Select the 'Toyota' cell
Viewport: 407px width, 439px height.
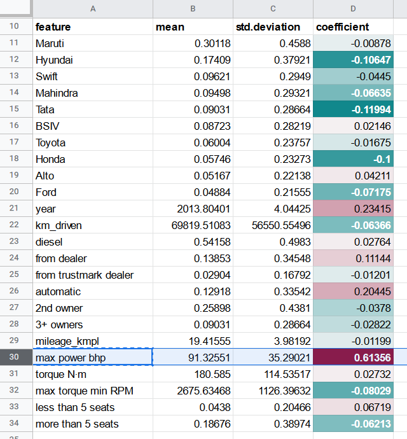click(x=93, y=143)
